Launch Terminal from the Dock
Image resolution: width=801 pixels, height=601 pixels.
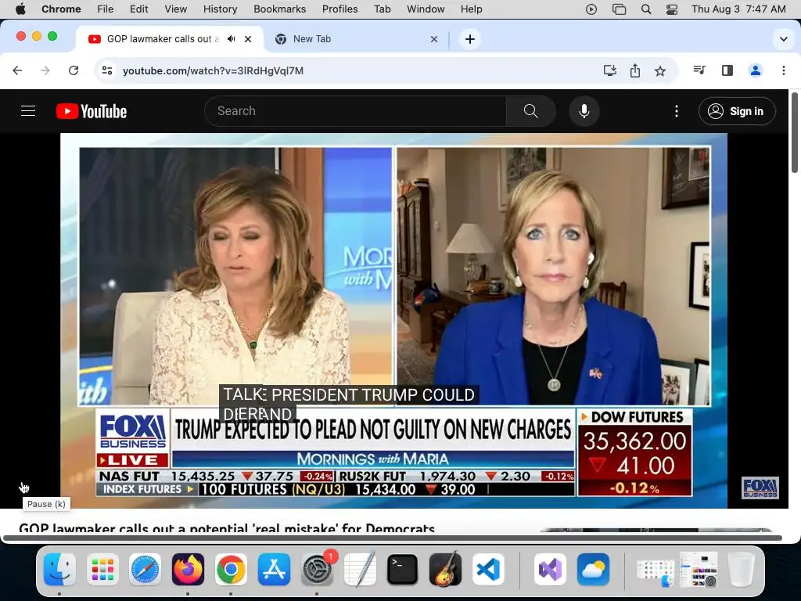pyautogui.click(x=403, y=569)
